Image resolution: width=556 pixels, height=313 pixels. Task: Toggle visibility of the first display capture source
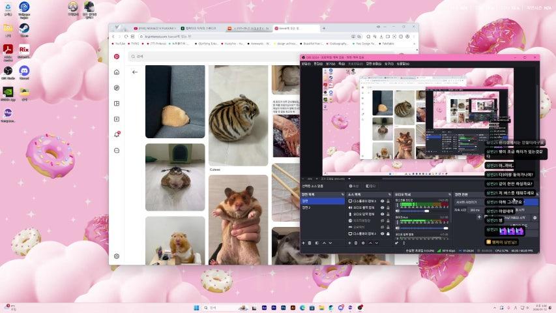click(382, 201)
